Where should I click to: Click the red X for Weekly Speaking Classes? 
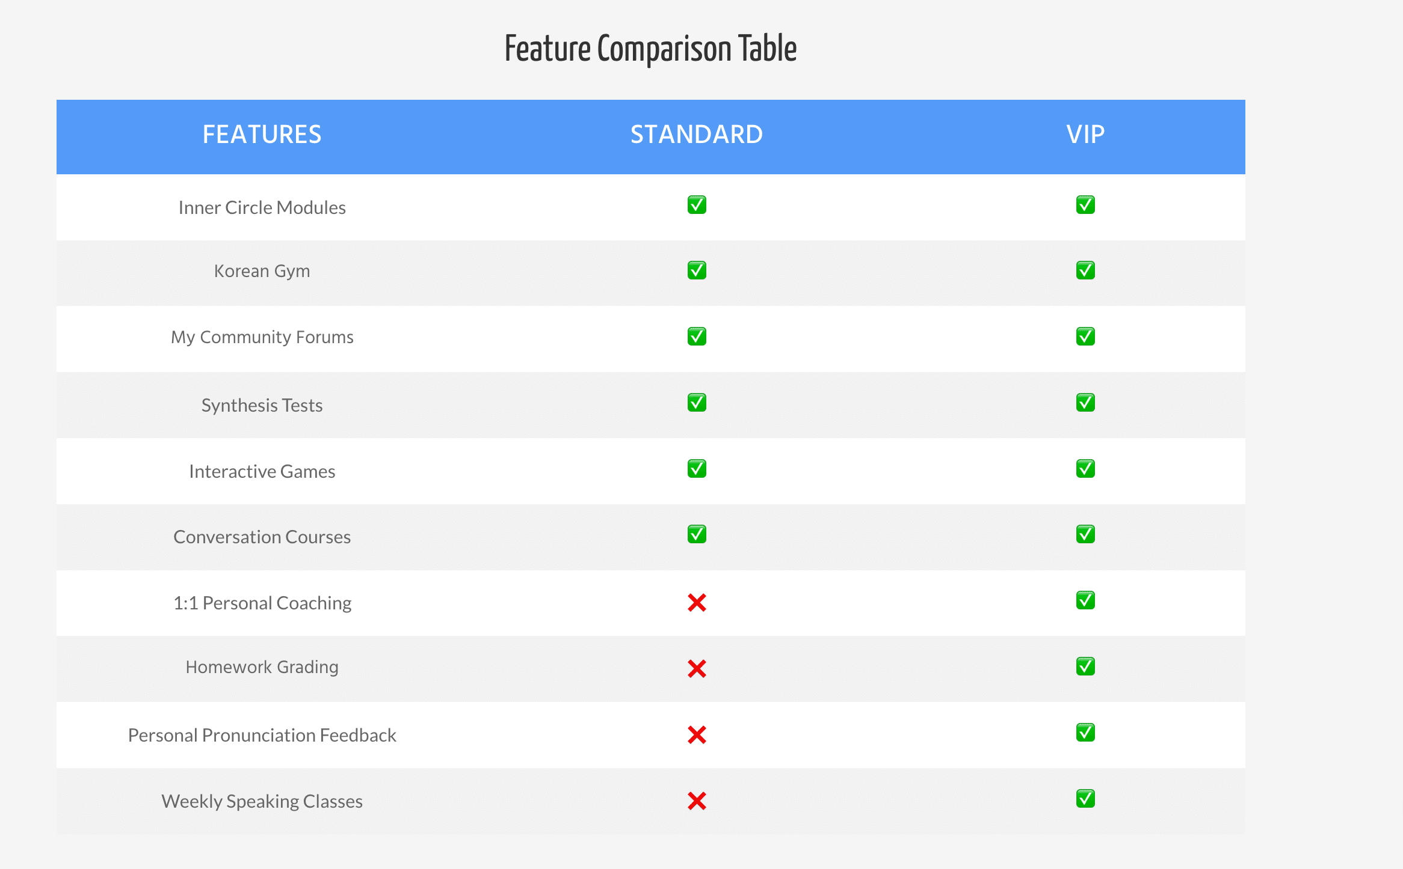697,801
